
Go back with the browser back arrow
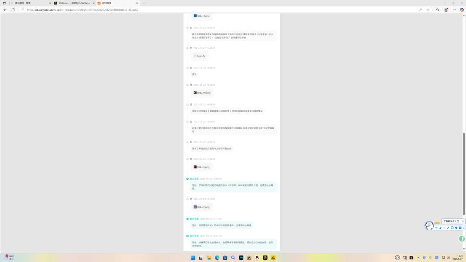click(x=5, y=10)
